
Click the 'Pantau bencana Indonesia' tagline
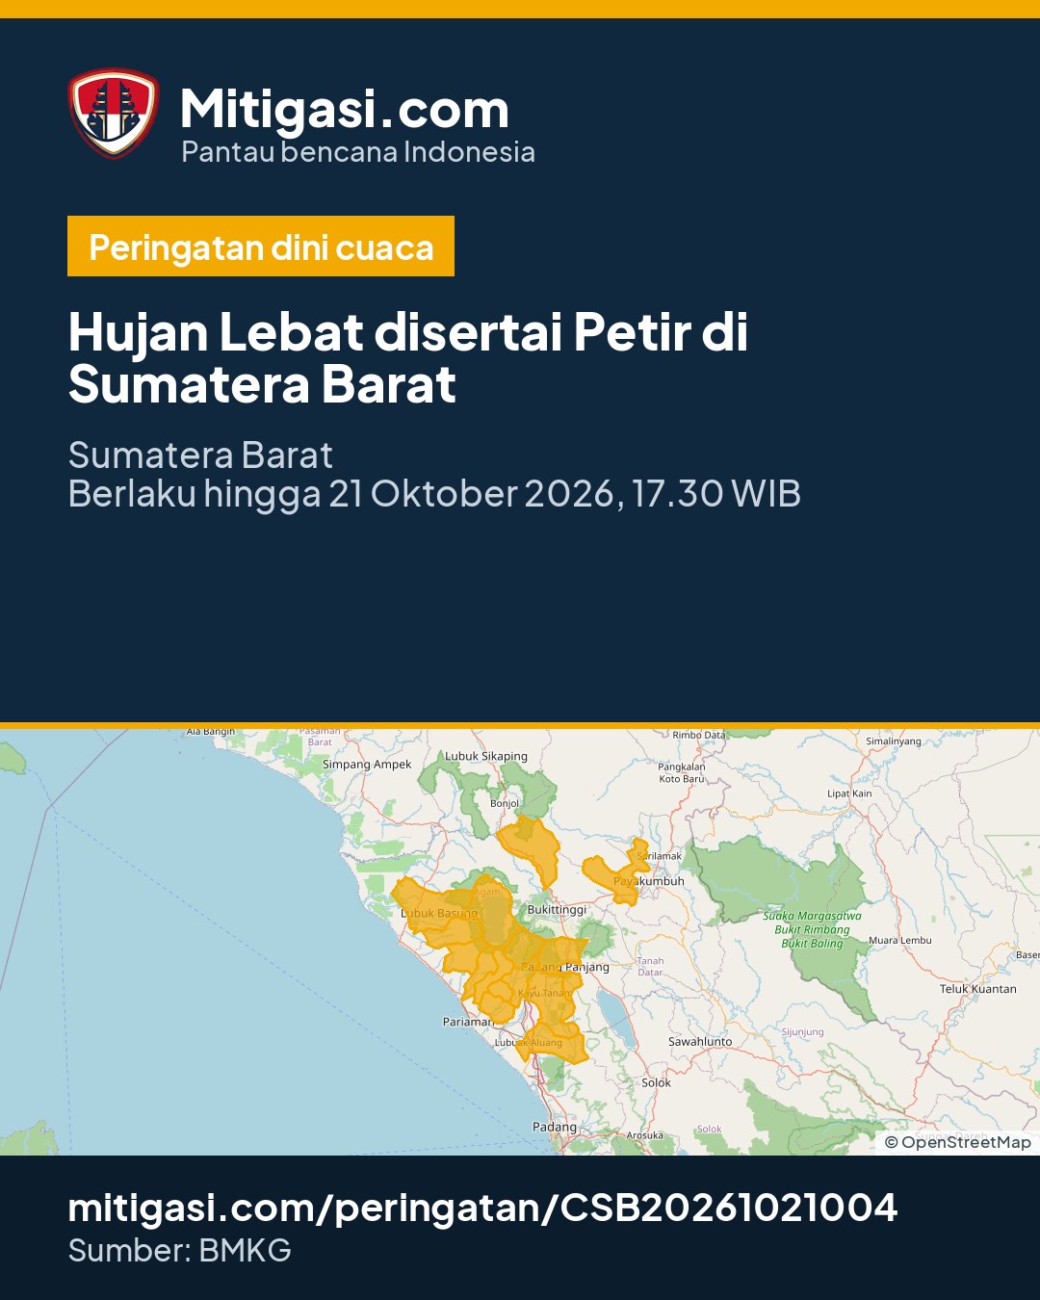click(x=358, y=152)
